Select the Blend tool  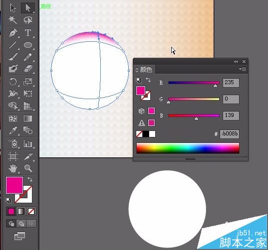pyautogui.click(x=28, y=130)
